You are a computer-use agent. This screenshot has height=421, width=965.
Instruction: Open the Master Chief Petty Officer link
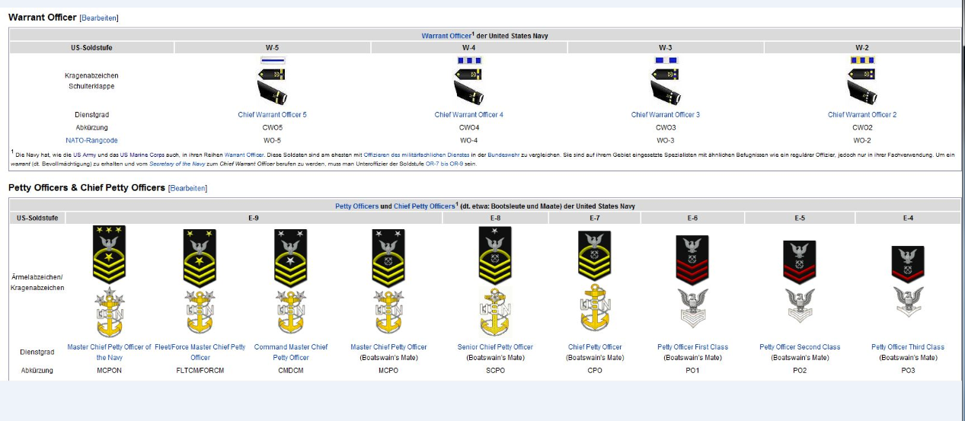coord(388,347)
